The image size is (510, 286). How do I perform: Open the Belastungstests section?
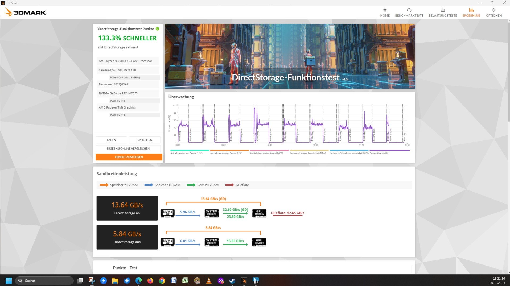point(443,13)
